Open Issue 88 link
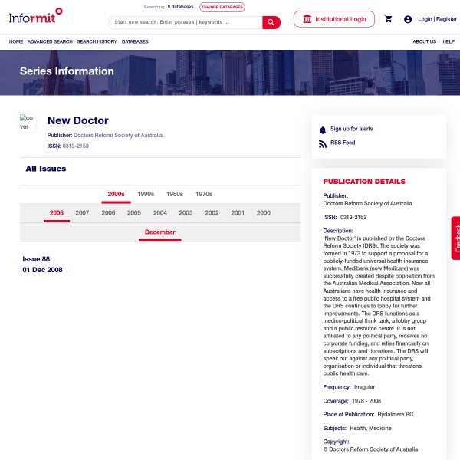The height and width of the screenshot is (460, 460). pos(36,259)
